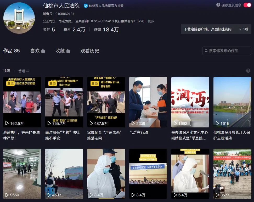Open the video with 6.4万 plays

click(190, 174)
